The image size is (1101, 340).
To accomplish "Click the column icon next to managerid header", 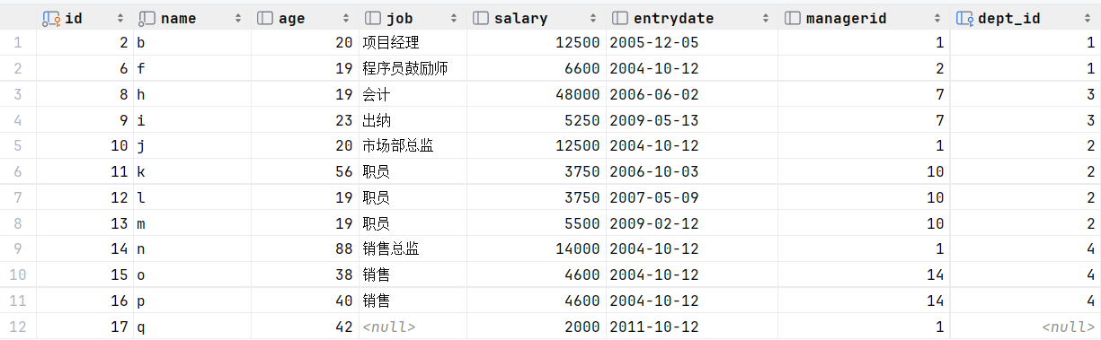I will click(794, 18).
